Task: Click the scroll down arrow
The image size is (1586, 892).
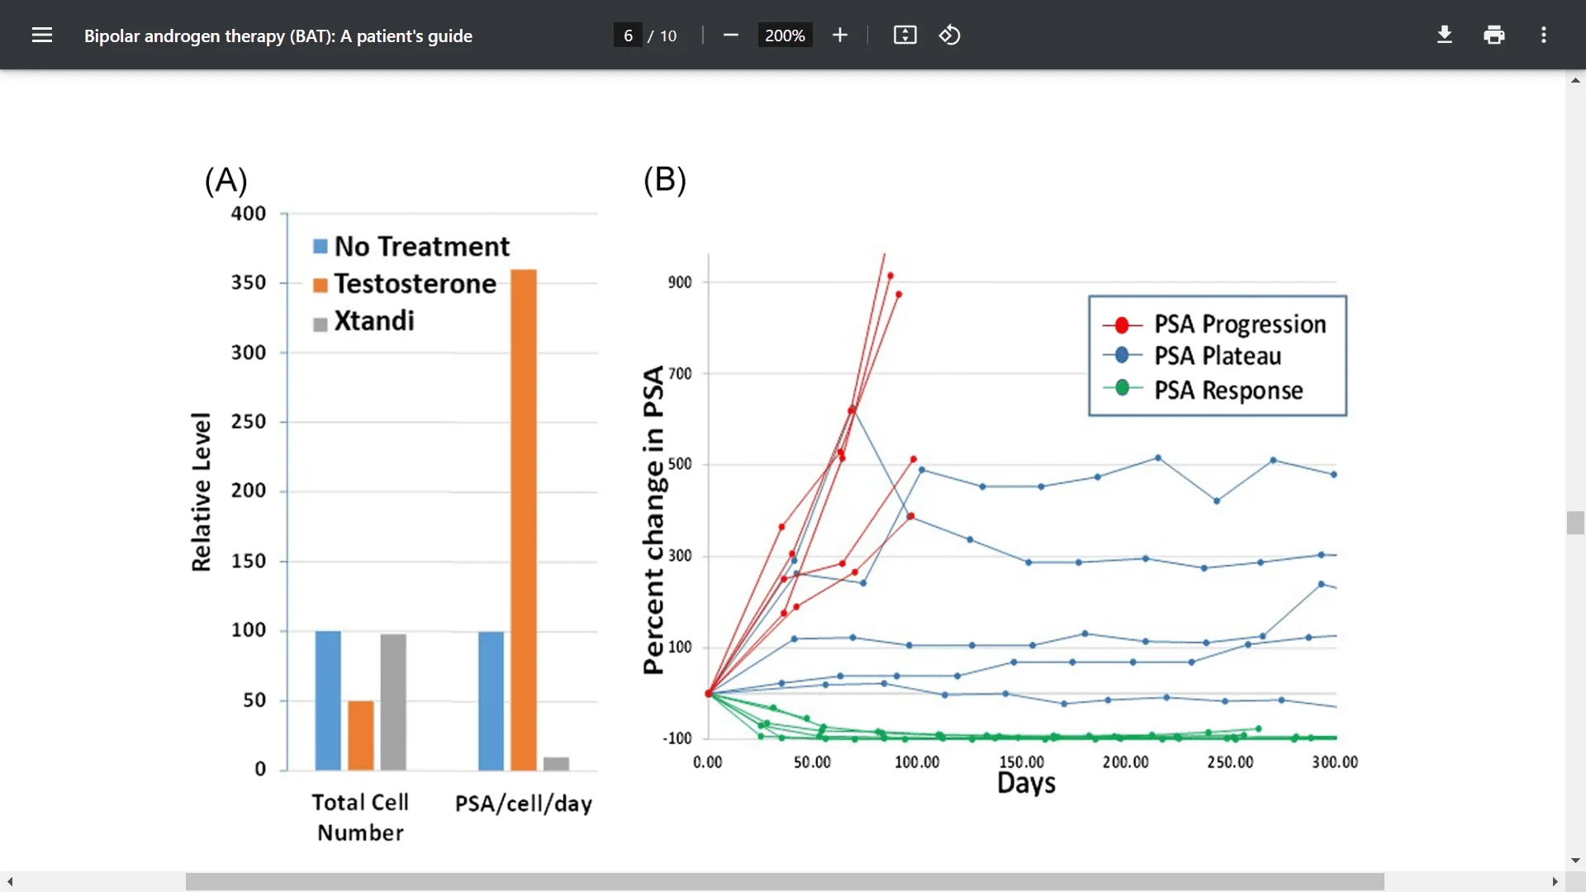Action: (1575, 861)
